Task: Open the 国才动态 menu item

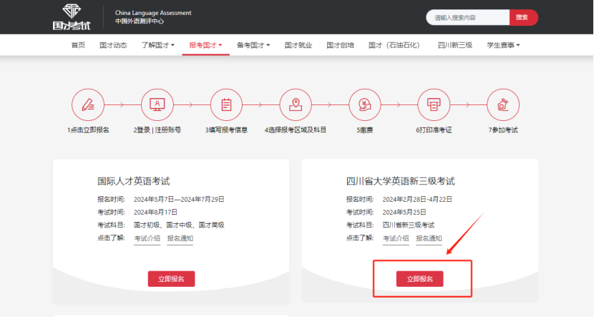Action: point(113,45)
